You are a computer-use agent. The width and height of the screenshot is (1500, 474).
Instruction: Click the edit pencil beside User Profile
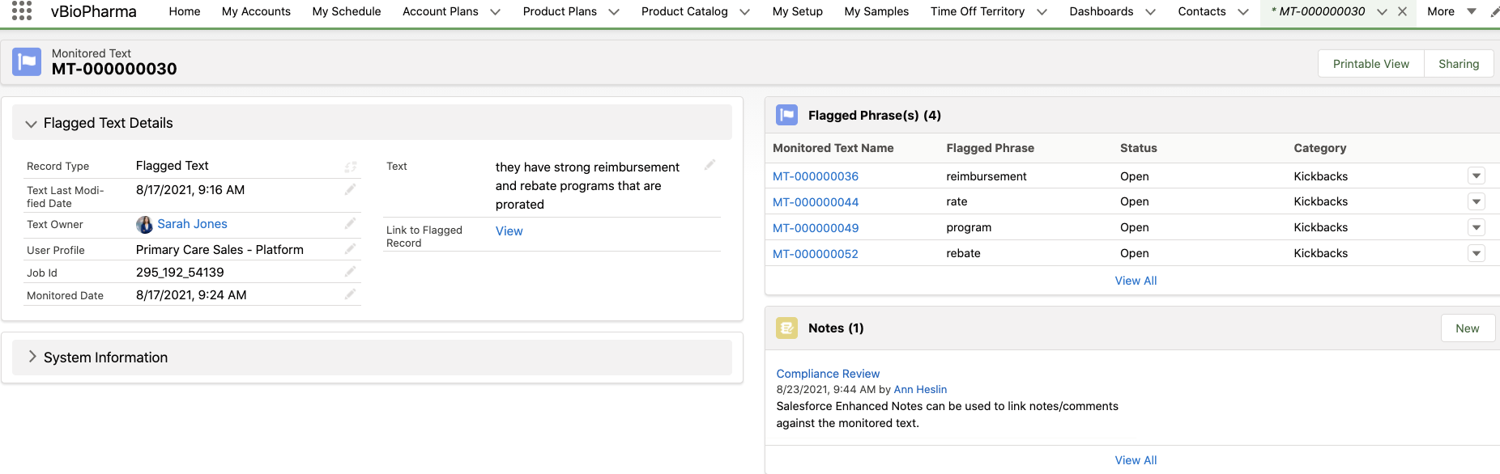tap(350, 249)
